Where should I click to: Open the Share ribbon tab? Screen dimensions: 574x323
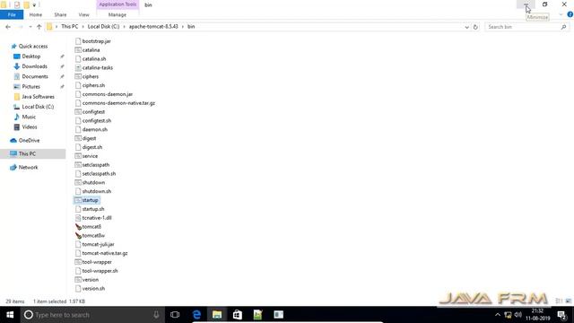click(60, 14)
